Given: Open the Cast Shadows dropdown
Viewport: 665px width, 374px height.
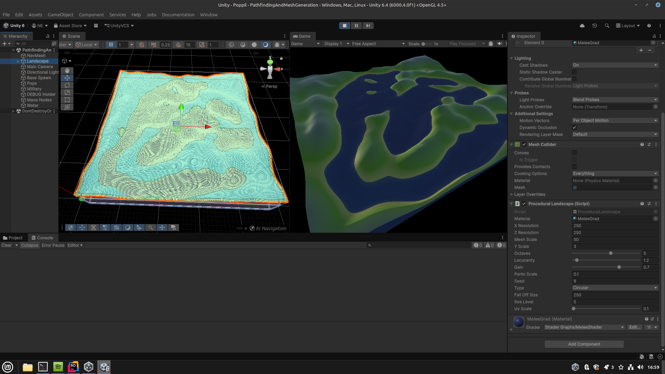Looking at the screenshot, I should point(615,65).
